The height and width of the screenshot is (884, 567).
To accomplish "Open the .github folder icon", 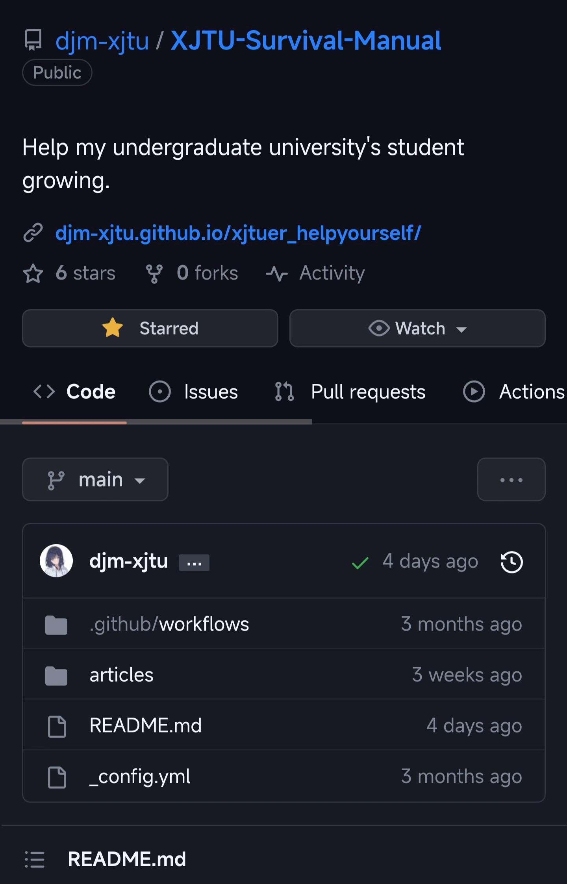I will coord(56,625).
